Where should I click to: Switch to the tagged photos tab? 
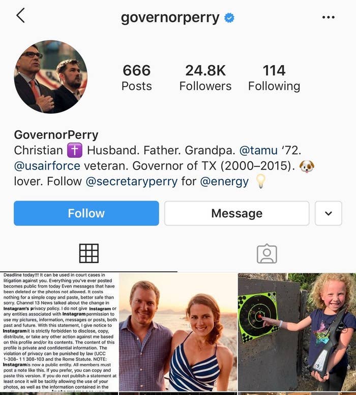[x=267, y=253]
